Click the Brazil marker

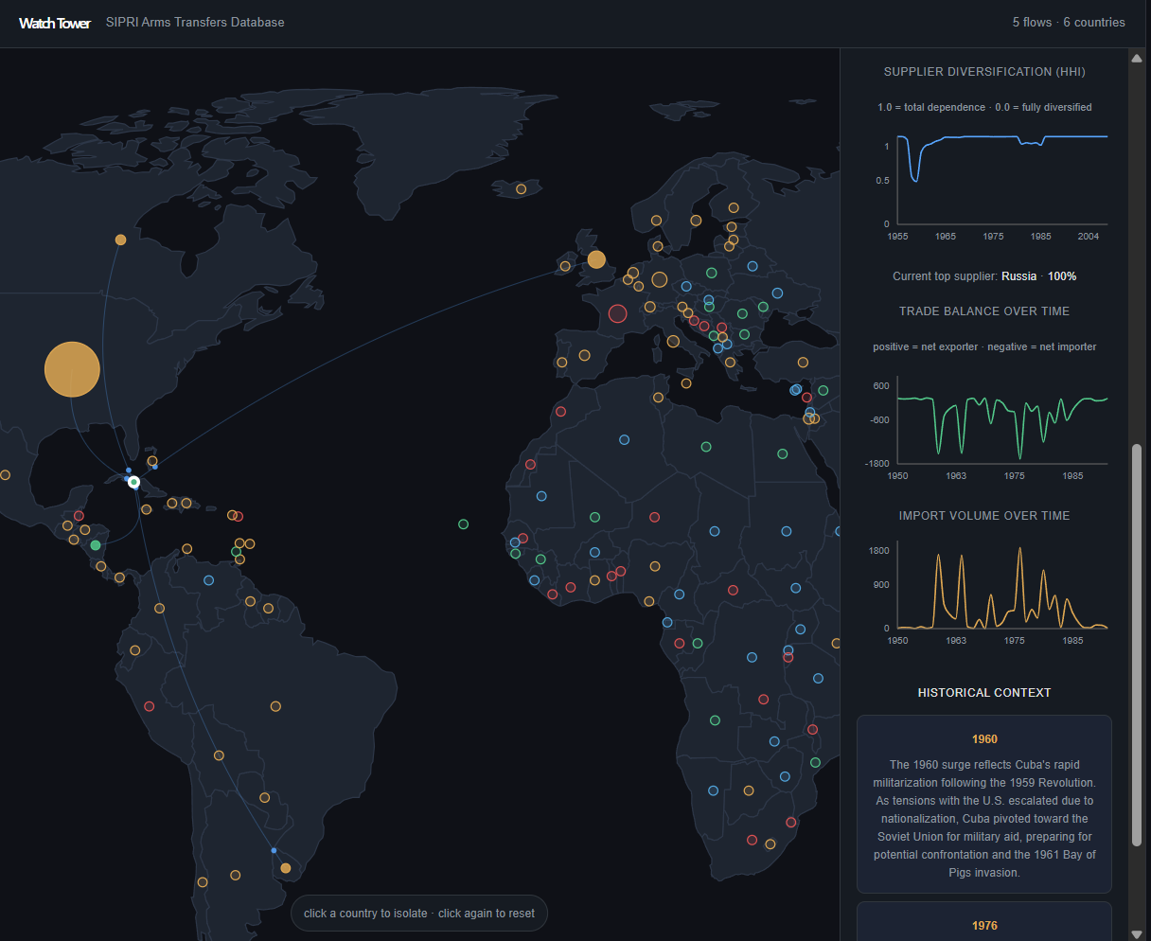click(275, 706)
